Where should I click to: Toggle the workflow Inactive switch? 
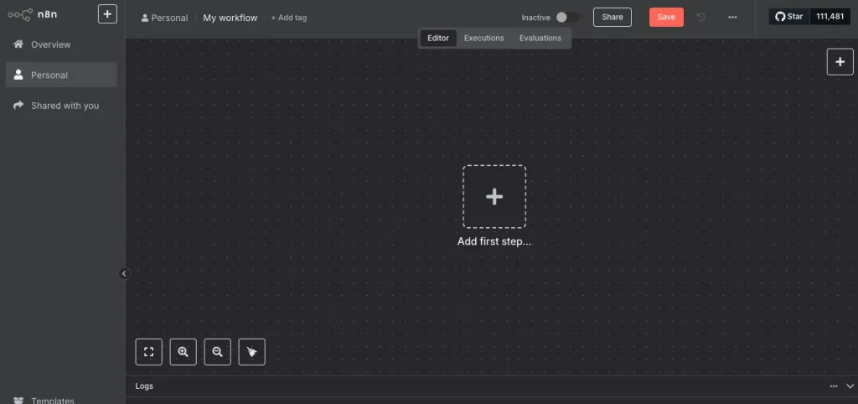[566, 18]
